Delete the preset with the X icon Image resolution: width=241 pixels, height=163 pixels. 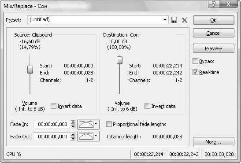click(x=185, y=20)
